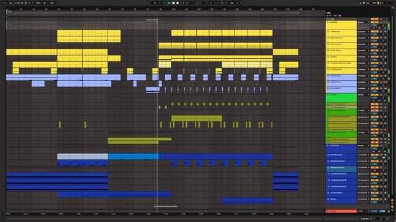Select the 12 Broken Rhythm Break track name
The height and width of the screenshot is (222, 396).
click(x=340, y=63)
